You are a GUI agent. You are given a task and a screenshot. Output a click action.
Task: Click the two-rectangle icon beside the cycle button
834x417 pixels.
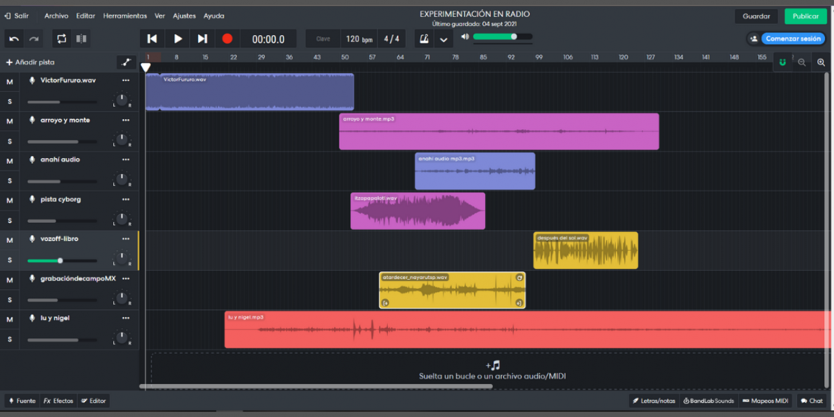tap(82, 39)
